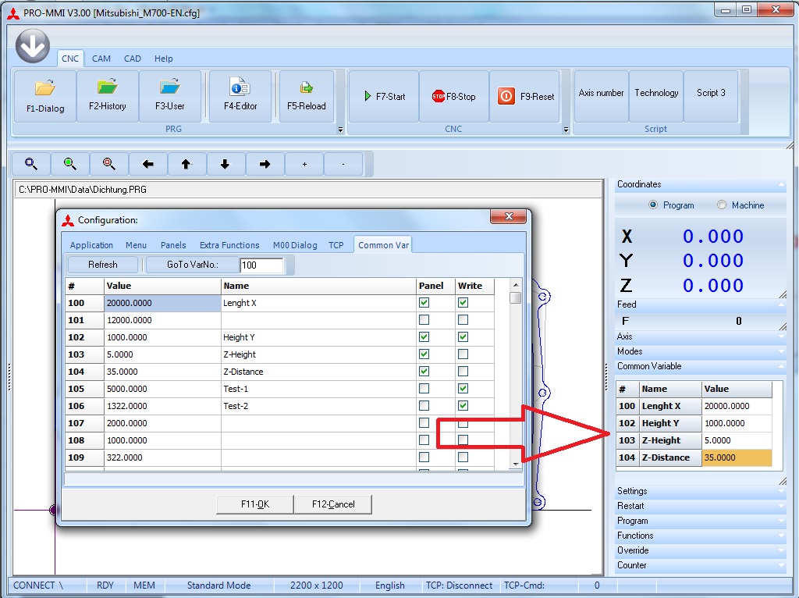This screenshot has height=598, width=799.
Task: Click the Refresh button
Action: pos(102,265)
